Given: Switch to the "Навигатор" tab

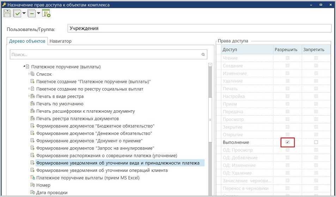Looking at the screenshot, I should (x=60, y=41).
